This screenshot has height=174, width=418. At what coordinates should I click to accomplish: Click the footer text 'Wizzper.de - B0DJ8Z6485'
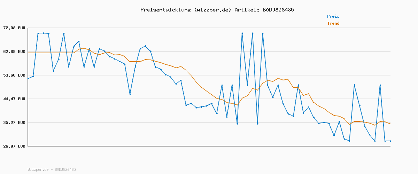coord(52,169)
